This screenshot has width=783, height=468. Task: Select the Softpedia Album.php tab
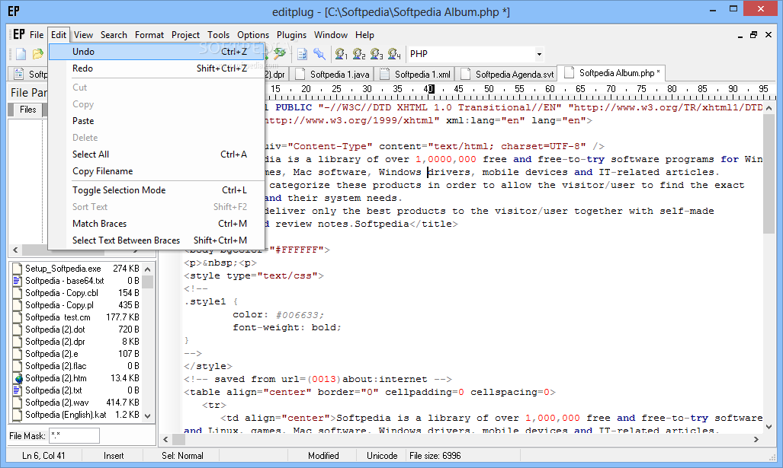(611, 73)
